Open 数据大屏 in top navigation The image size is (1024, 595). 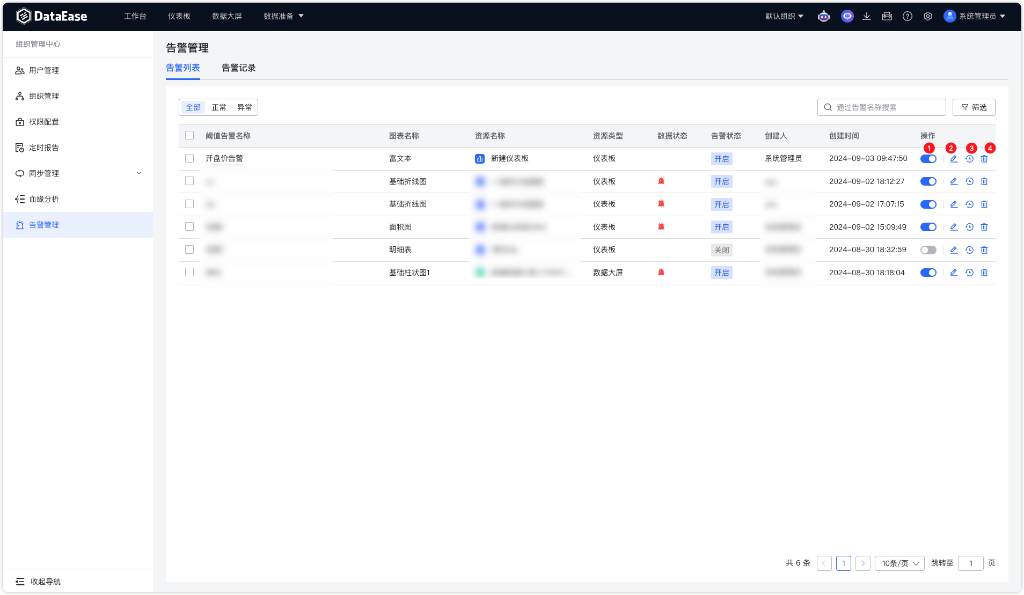click(227, 16)
